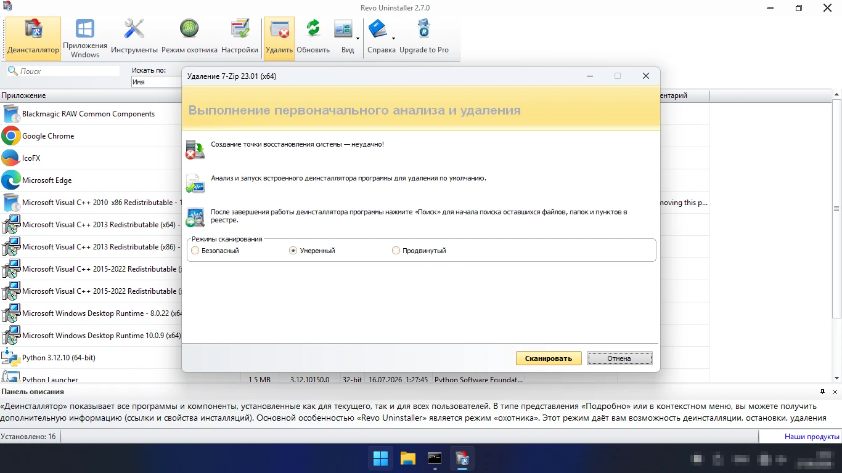
Task: Click the Сканировать button
Action: coord(549,358)
